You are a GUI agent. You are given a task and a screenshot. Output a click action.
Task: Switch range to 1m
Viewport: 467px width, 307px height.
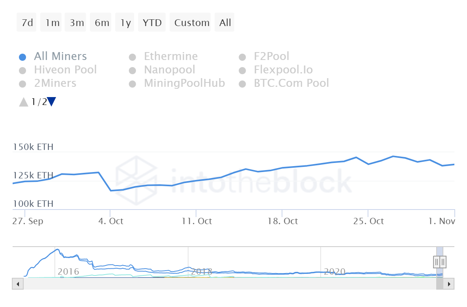pyautogui.click(x=52, y=22)
